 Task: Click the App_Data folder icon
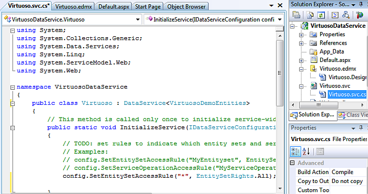click(x=313, y=52)
